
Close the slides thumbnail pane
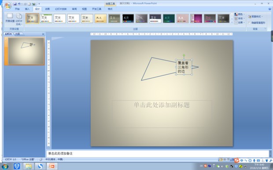tap(43, 34)
